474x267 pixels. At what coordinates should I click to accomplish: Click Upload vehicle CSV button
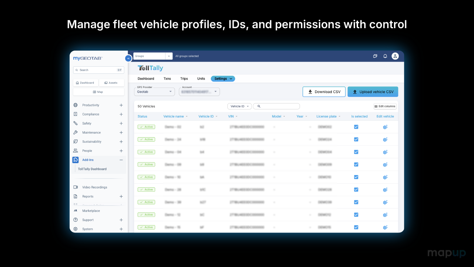click(x=373, y=92)
